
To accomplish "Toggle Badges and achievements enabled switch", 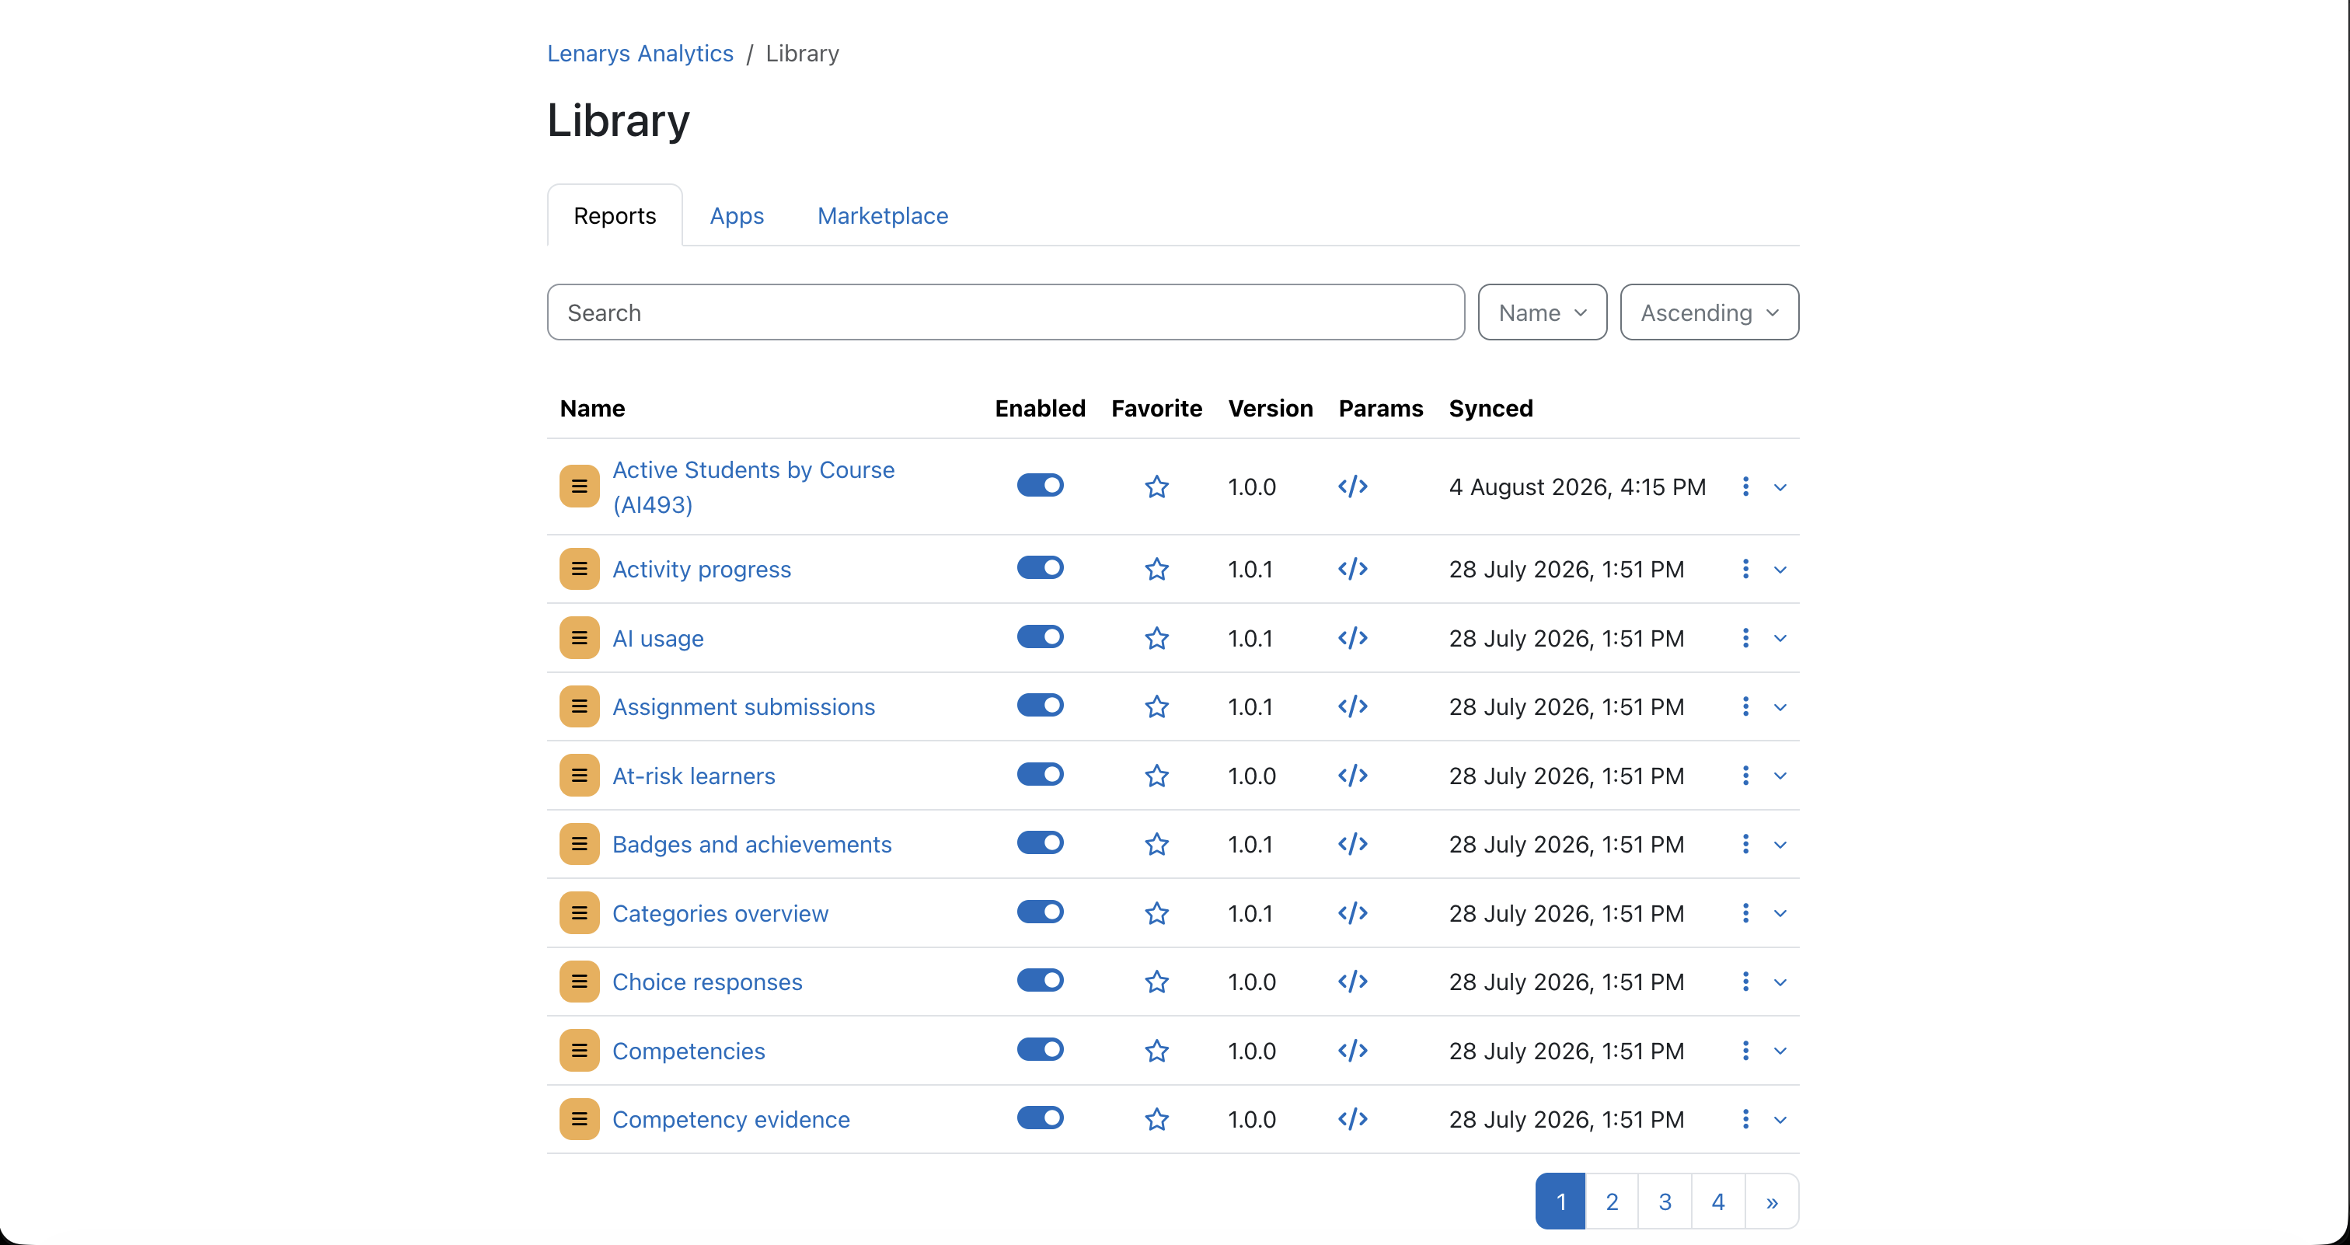I will pyautogui.click(x=1040, y=842).
